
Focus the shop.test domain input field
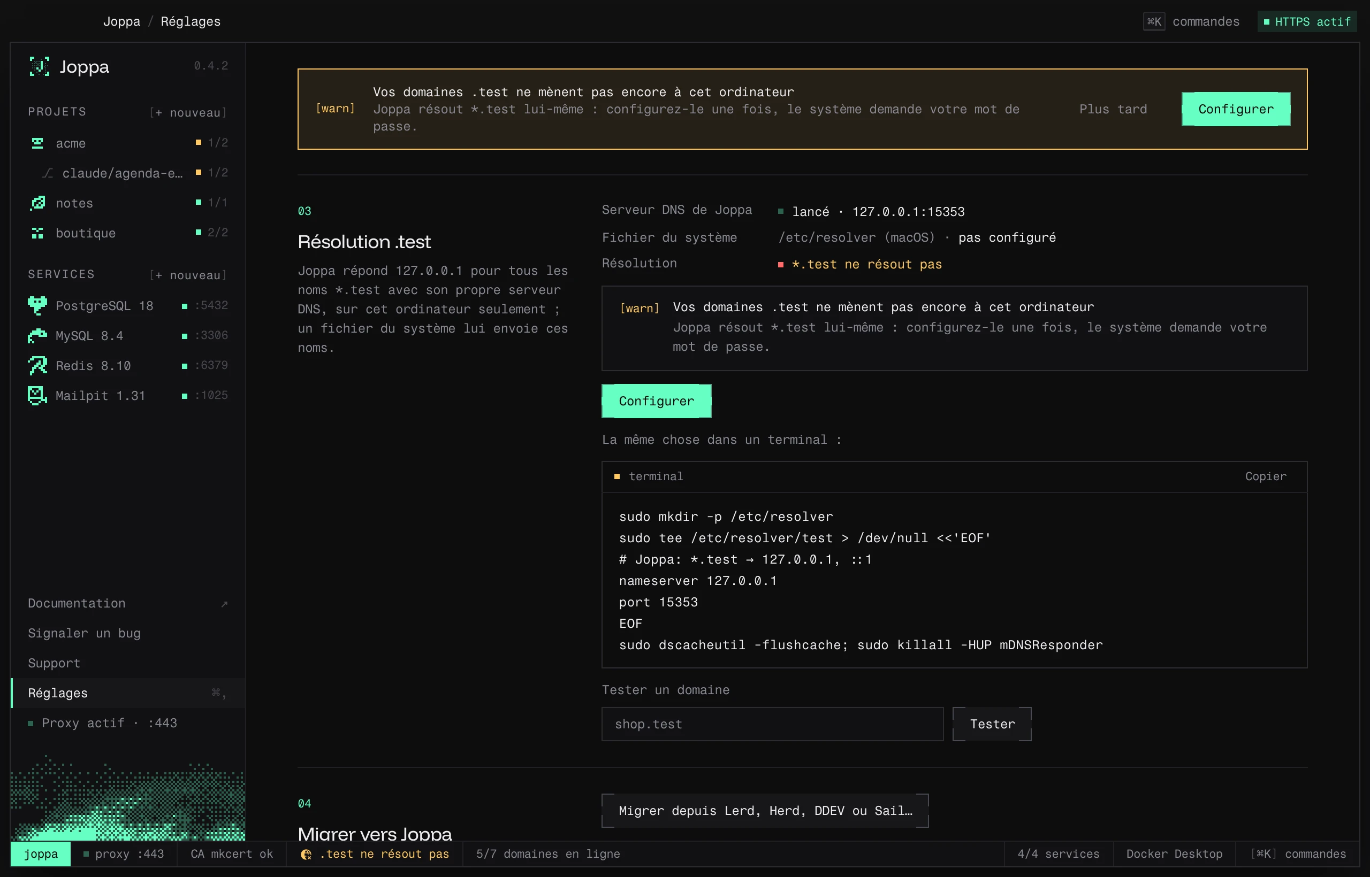772,724
